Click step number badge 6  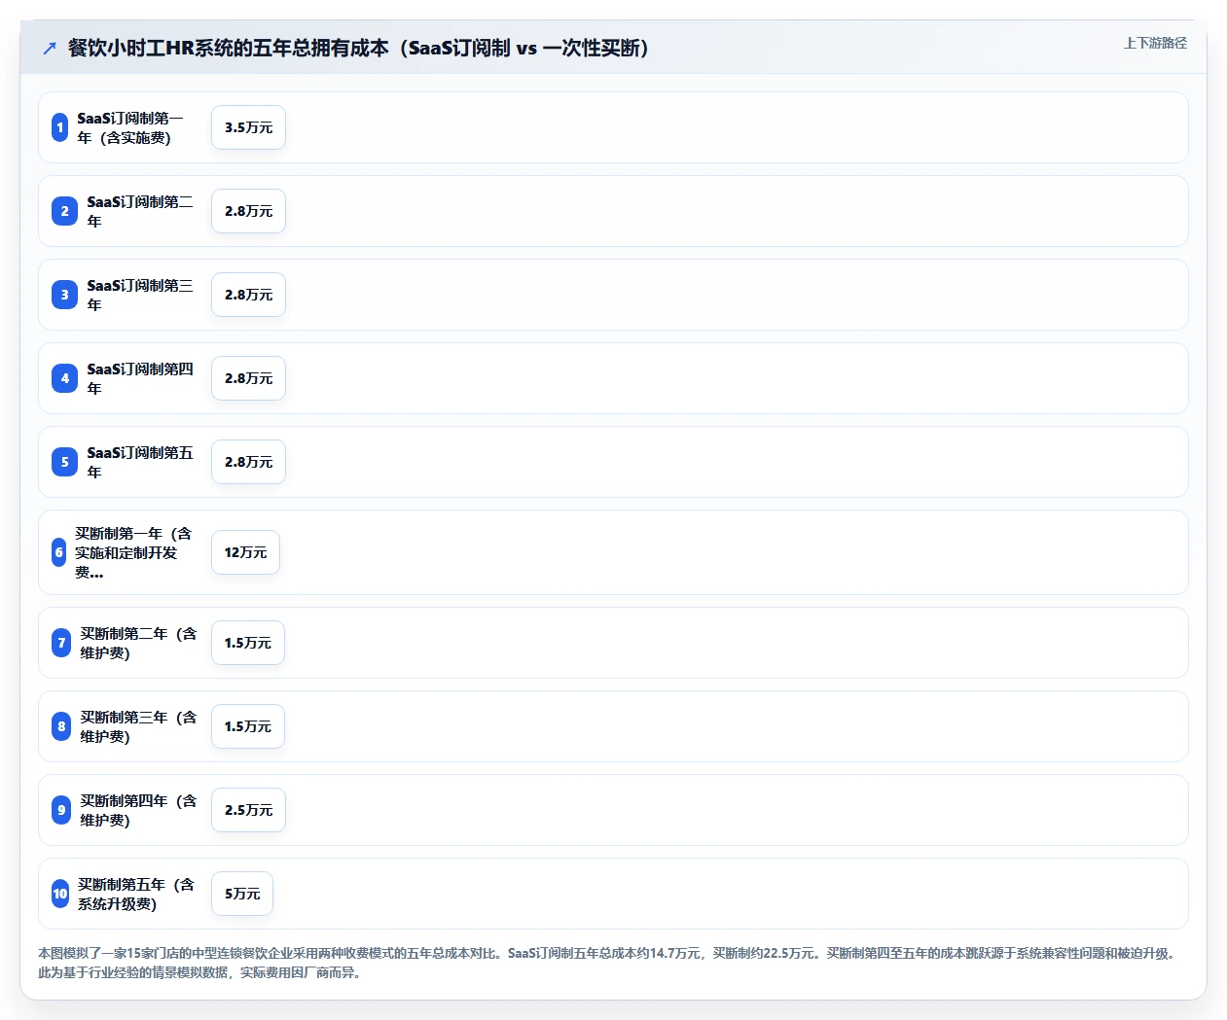point(59,552)
